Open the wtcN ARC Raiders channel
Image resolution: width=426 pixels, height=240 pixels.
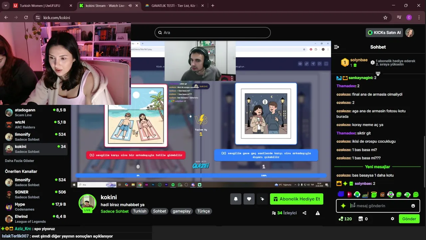[x=35, y=125]
